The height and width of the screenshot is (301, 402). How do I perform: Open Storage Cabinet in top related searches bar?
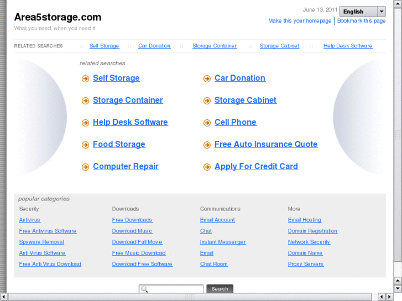[x=279, y=46]
